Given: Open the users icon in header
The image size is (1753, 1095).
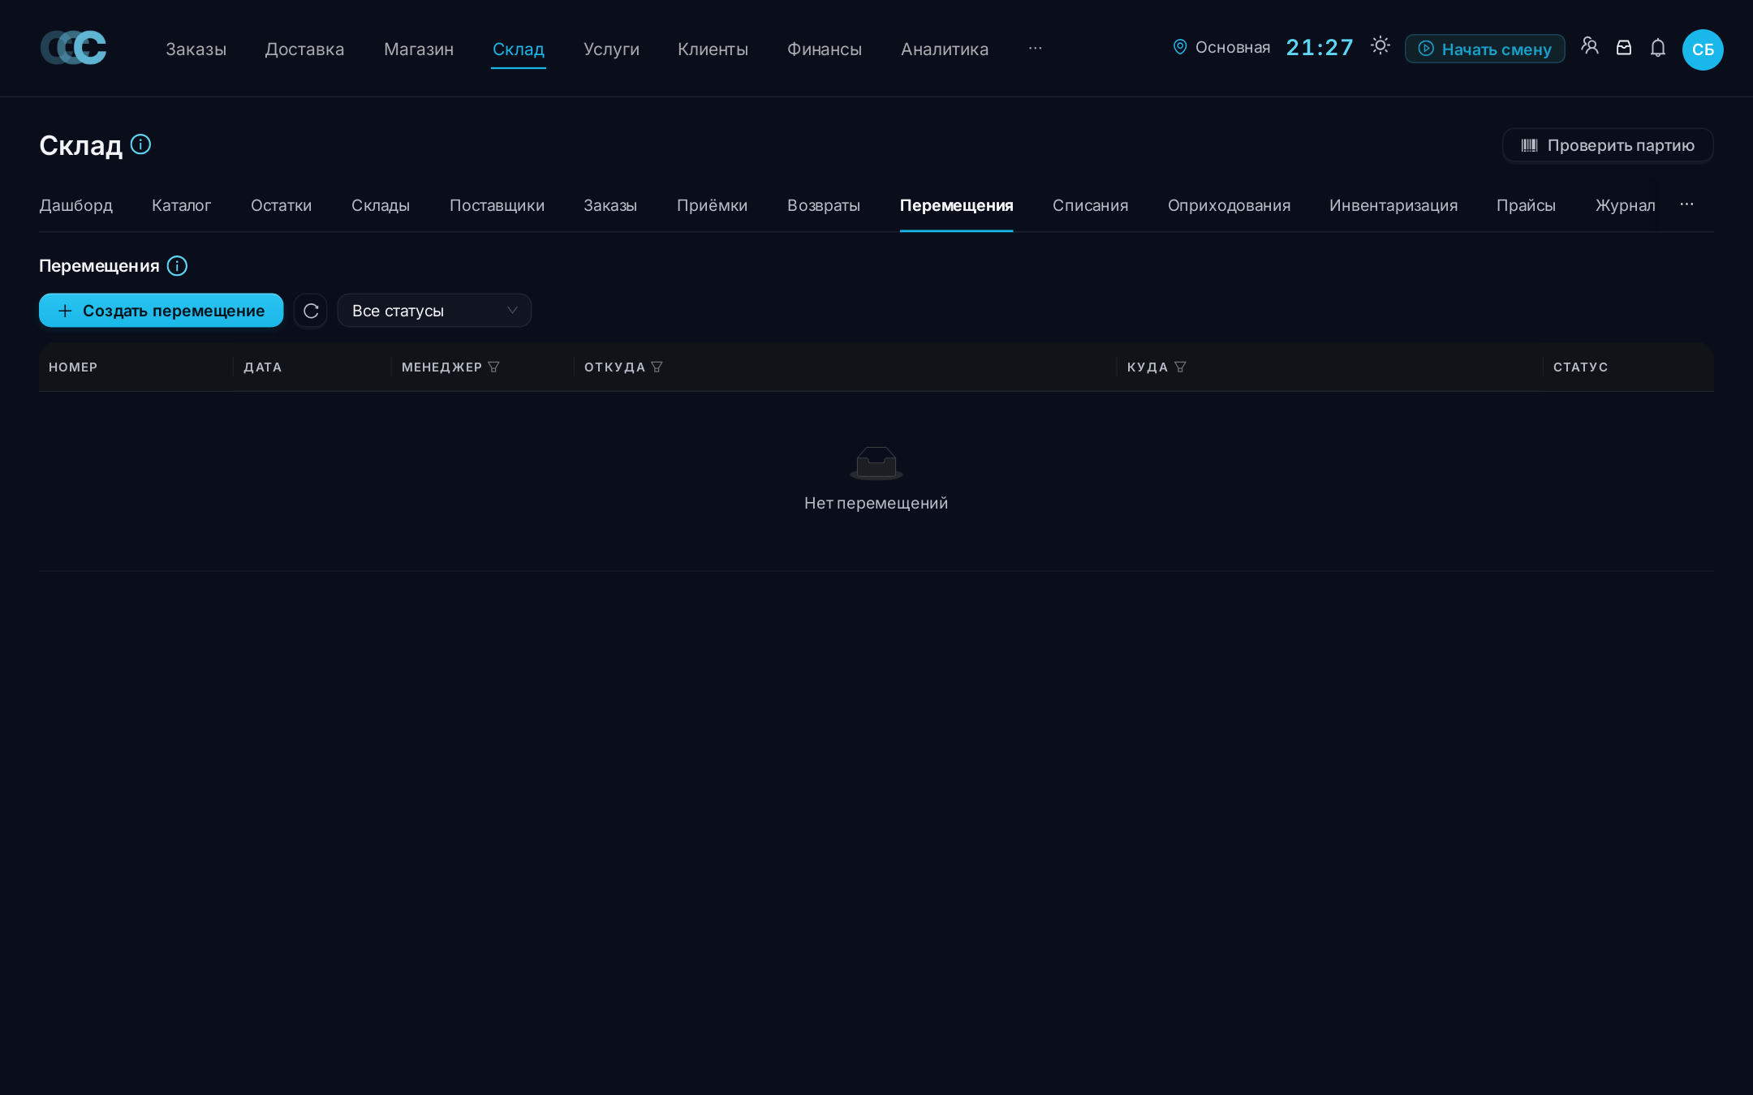Looking at the screenshot, I should point(1590,46).
